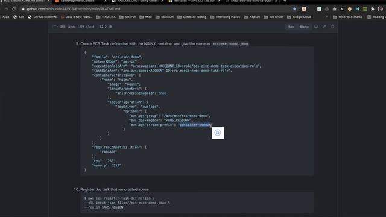Click the initProcessEnabled true value
386x217 pixels.
click(x=162, y=93)
